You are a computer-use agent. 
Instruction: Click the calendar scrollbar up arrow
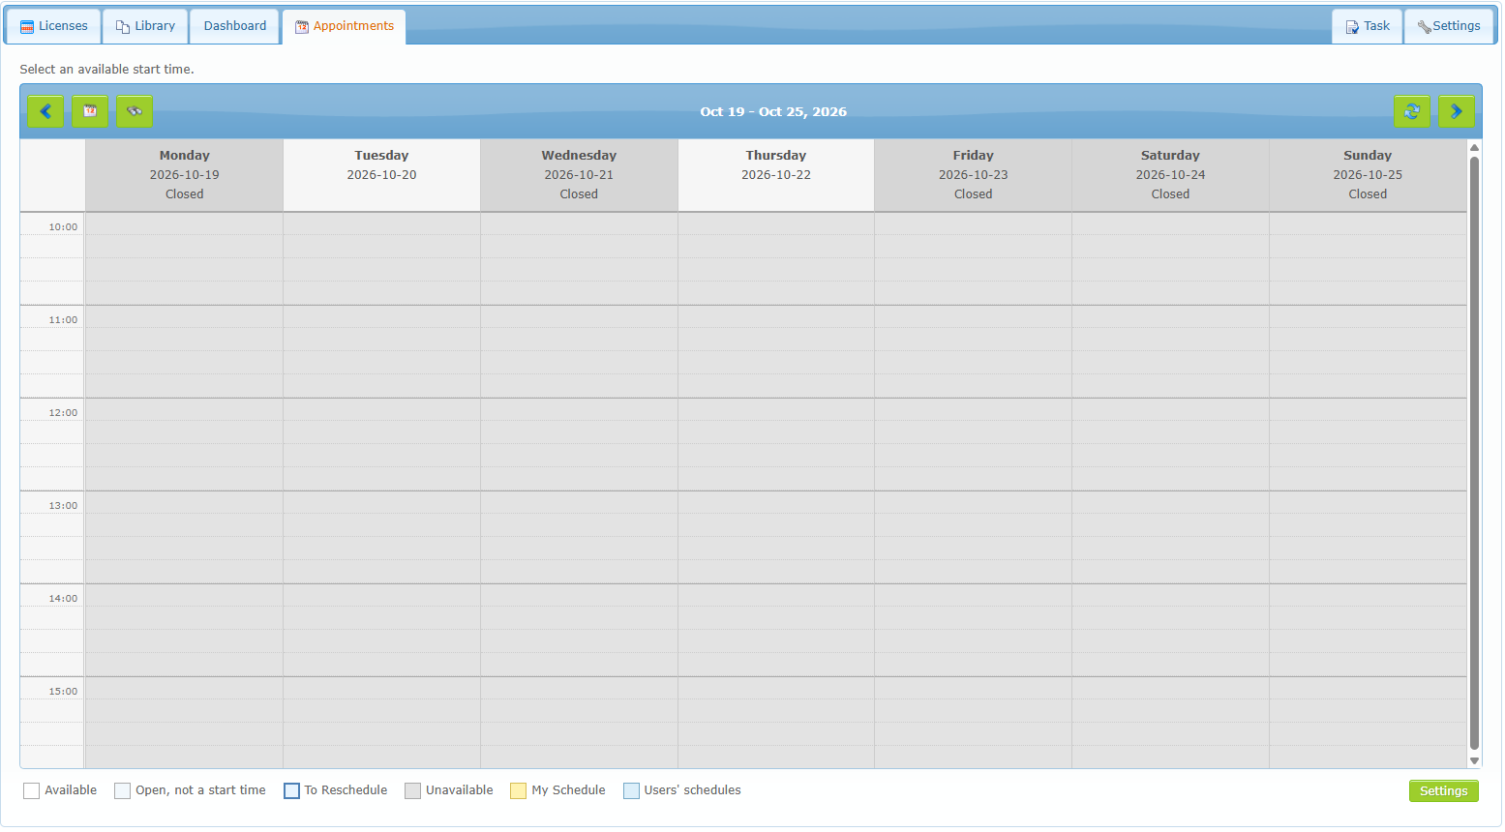1474,147
